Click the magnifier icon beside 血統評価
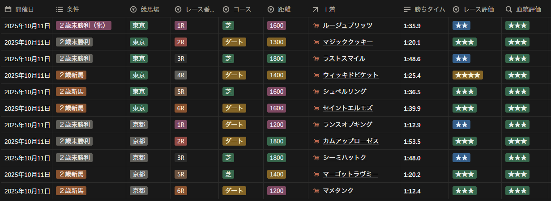The width and height of the screenshot is (551, 201). click(508, 9)
